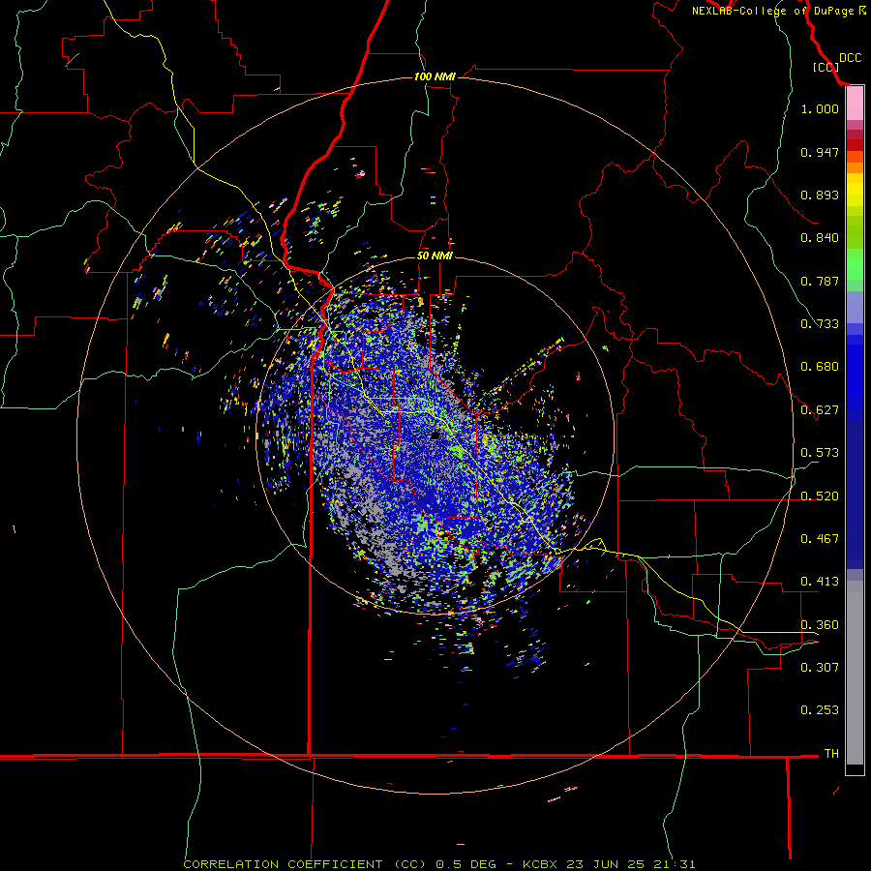
Task: Click the DCC label above the color scale
Action: (850, 58)
